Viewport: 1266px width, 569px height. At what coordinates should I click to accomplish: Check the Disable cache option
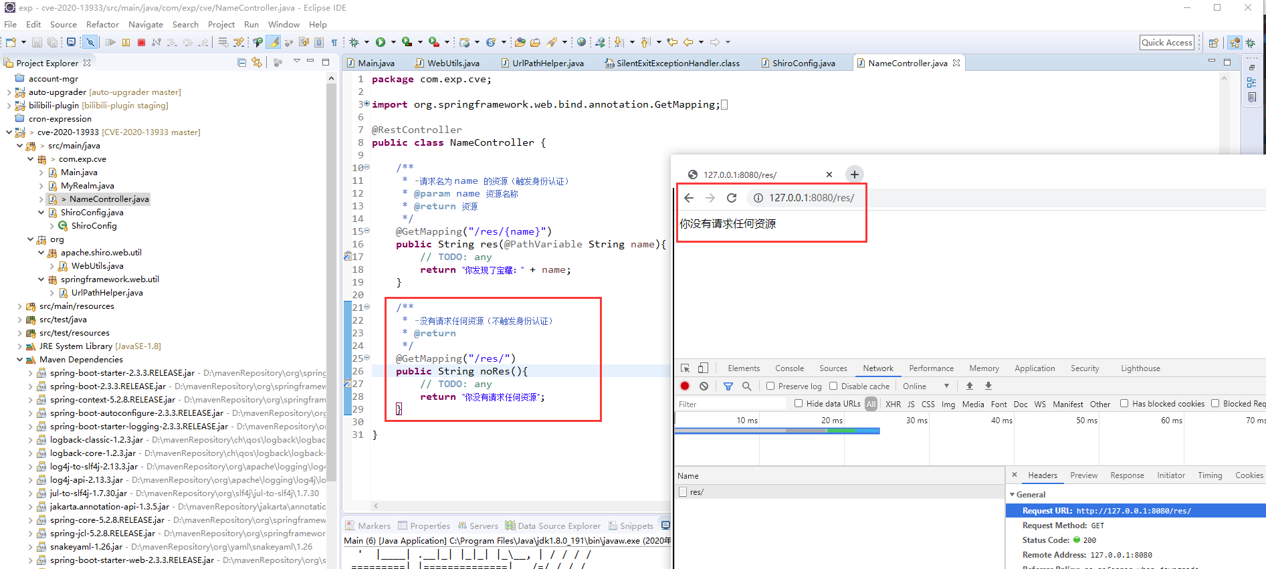click(833, 386)
